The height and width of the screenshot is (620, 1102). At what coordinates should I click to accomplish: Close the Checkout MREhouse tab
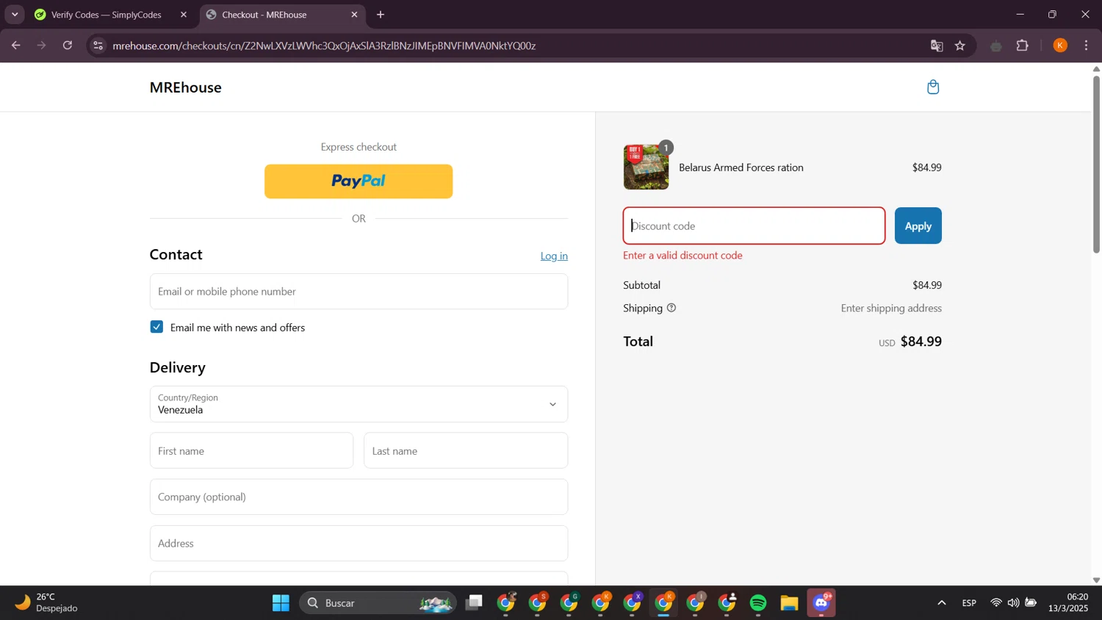point(354,15)
